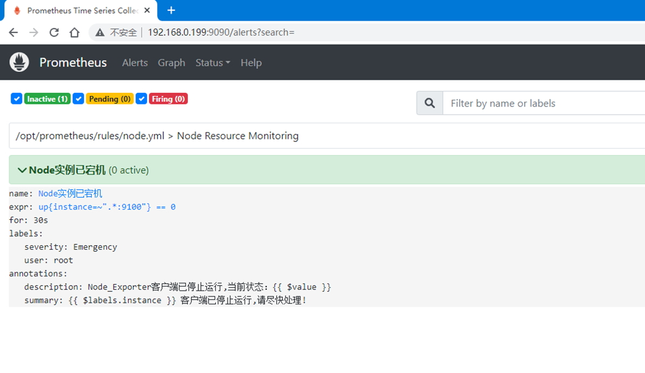This screenshot has height=373, width=645.
Task: Uncheck the Inactive alerts checkbox
Action: click(x=16, y=99)
